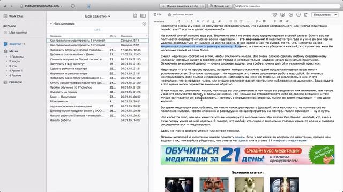343x192 pixels.
Task: Toggle italic formatting
Action: tap(203, 21)
